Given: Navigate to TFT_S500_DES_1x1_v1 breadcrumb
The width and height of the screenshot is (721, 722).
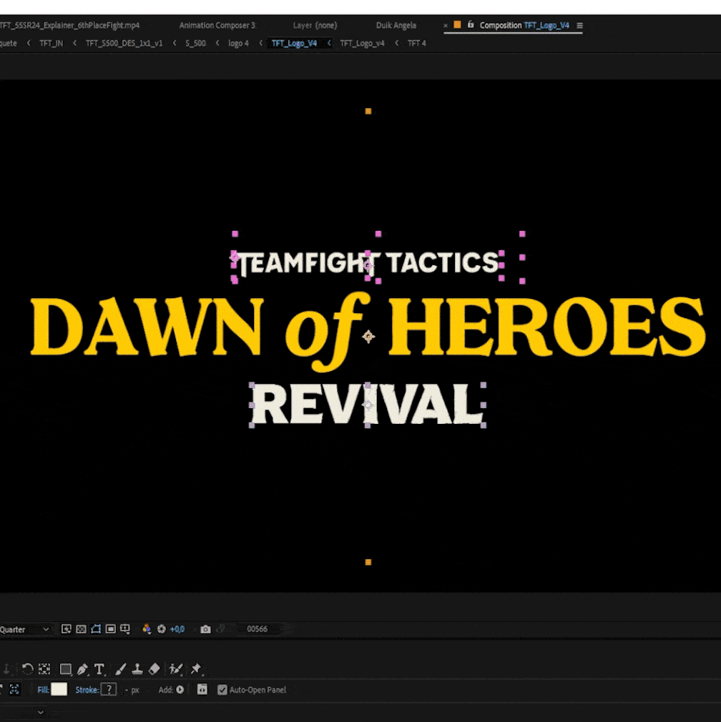Looking at the screenshot, I should [x=124, y=44].
